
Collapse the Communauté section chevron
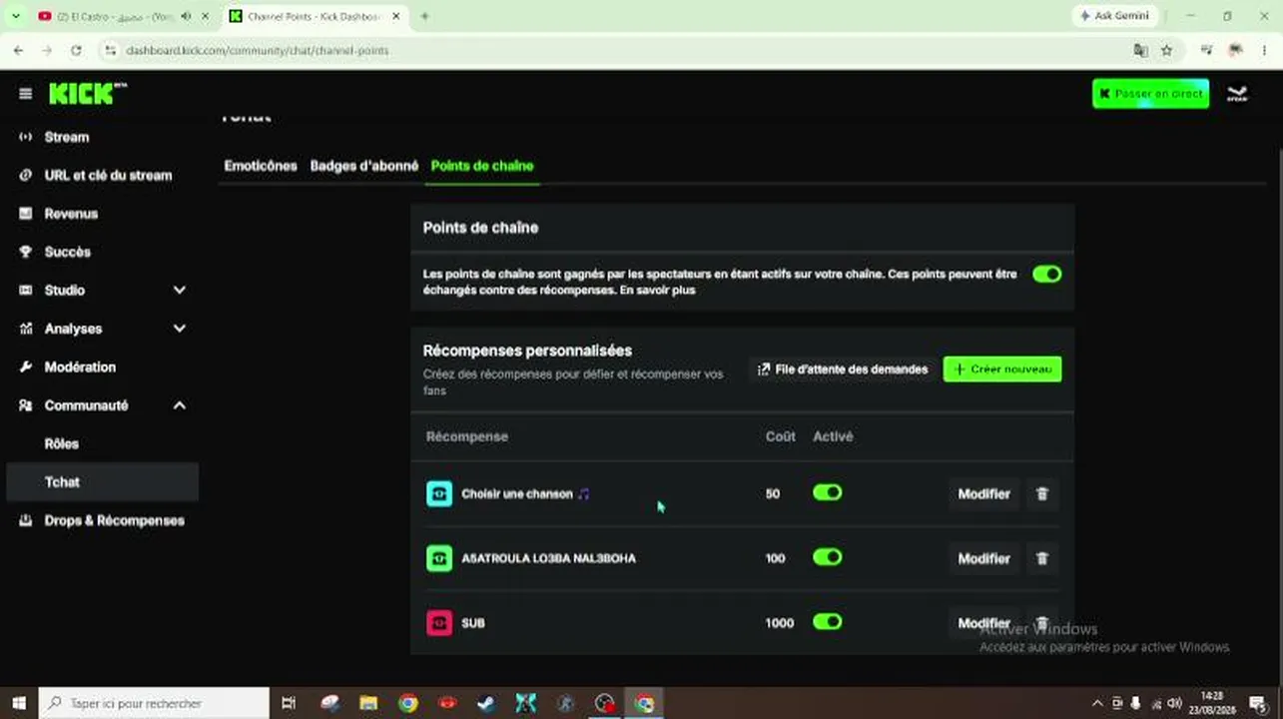click(180, 405)
